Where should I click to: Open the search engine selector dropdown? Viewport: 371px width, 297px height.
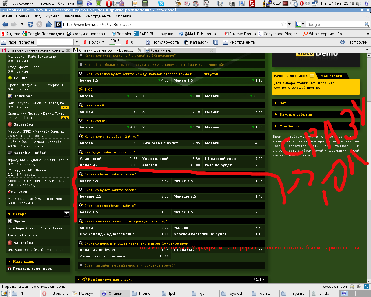(x=303, y=24)
